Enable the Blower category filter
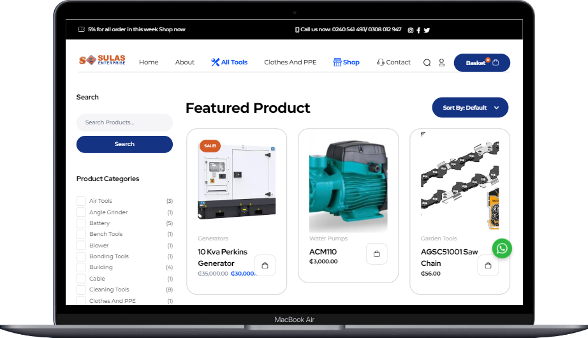This screenshot has height=338, width=588. click(x=81, y=246)
